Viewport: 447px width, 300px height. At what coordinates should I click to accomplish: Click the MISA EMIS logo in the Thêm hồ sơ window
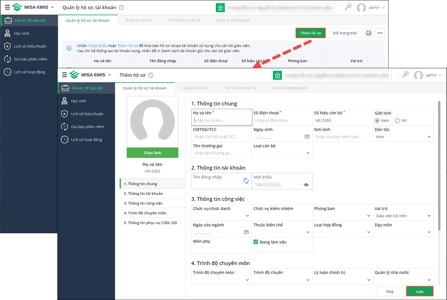coord(87,75)
